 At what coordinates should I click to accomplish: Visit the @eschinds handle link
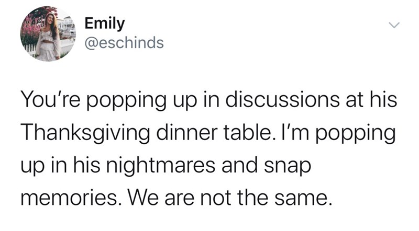(x=124, y=43)
